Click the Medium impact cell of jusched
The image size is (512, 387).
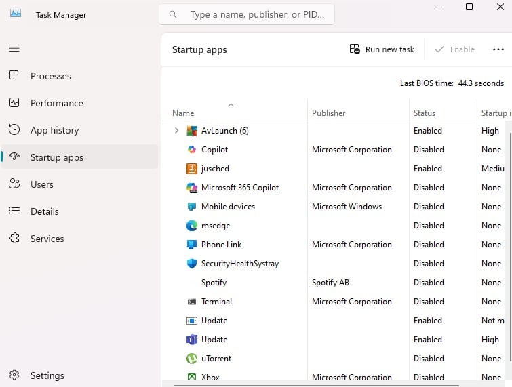[x=493, y=169]
